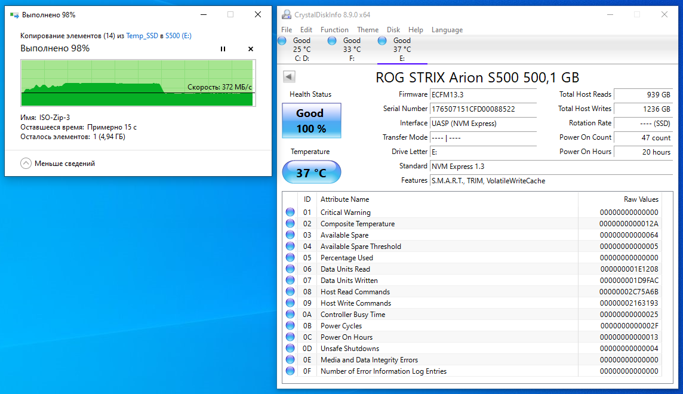Click the Good 100 % health status button
The width and height of the screenshot is (683, 394).
click(x=311, y=121)
